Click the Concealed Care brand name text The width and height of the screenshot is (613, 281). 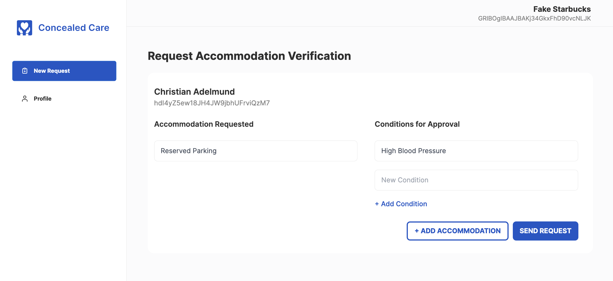[73, 28]
